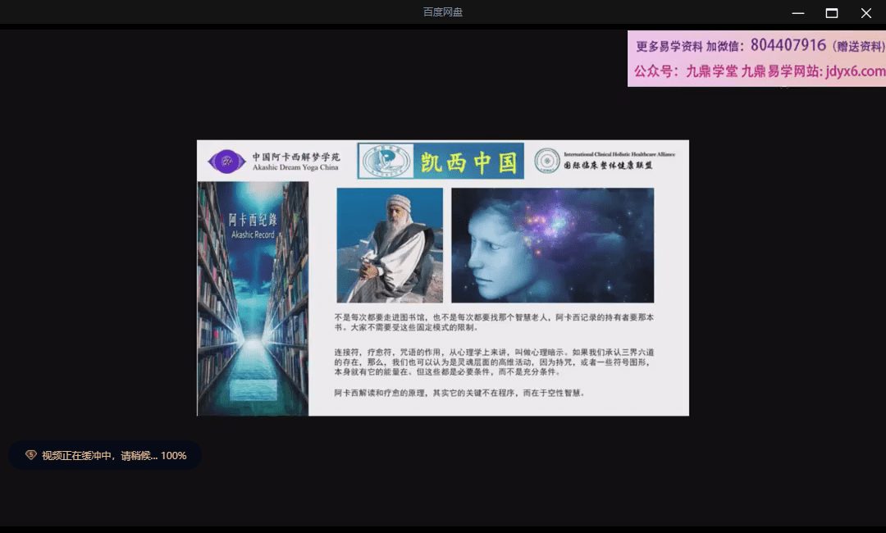This screenshot has width=886, height=533.
Task: Click the purple eye Akashic Dream Yoga logo
Action: coord(227,162)
